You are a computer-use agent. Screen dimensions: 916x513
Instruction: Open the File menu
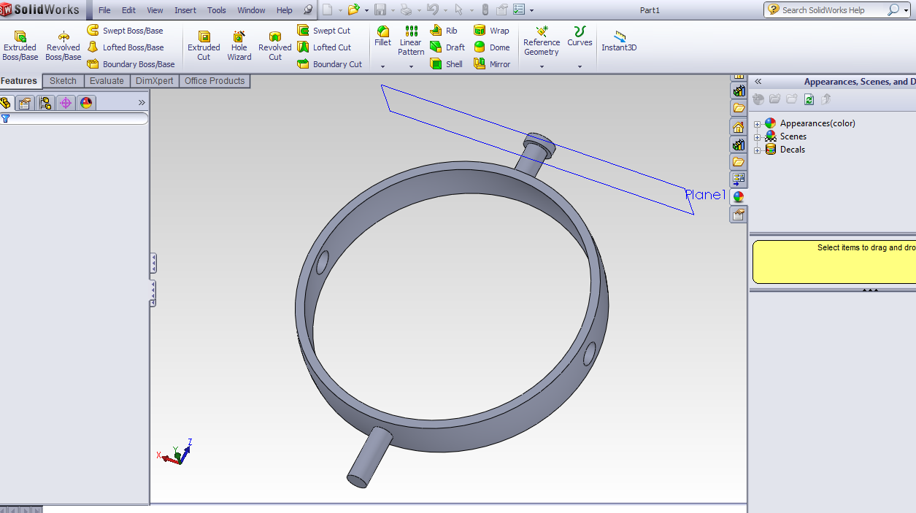tap(104, 10)
